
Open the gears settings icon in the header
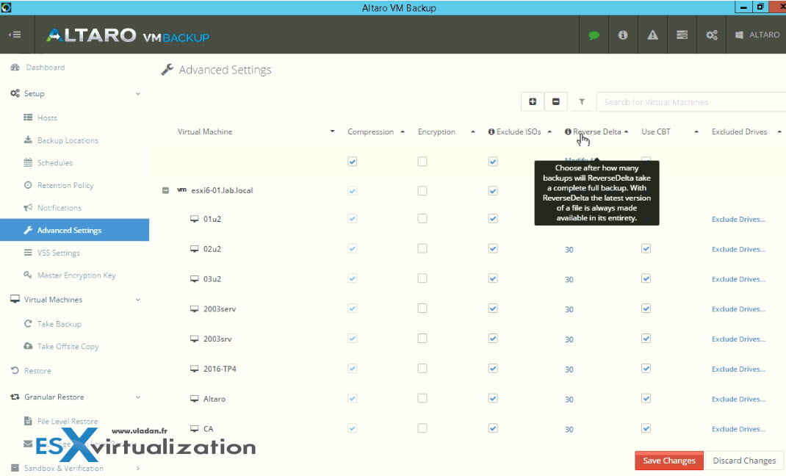pos(711,35)
